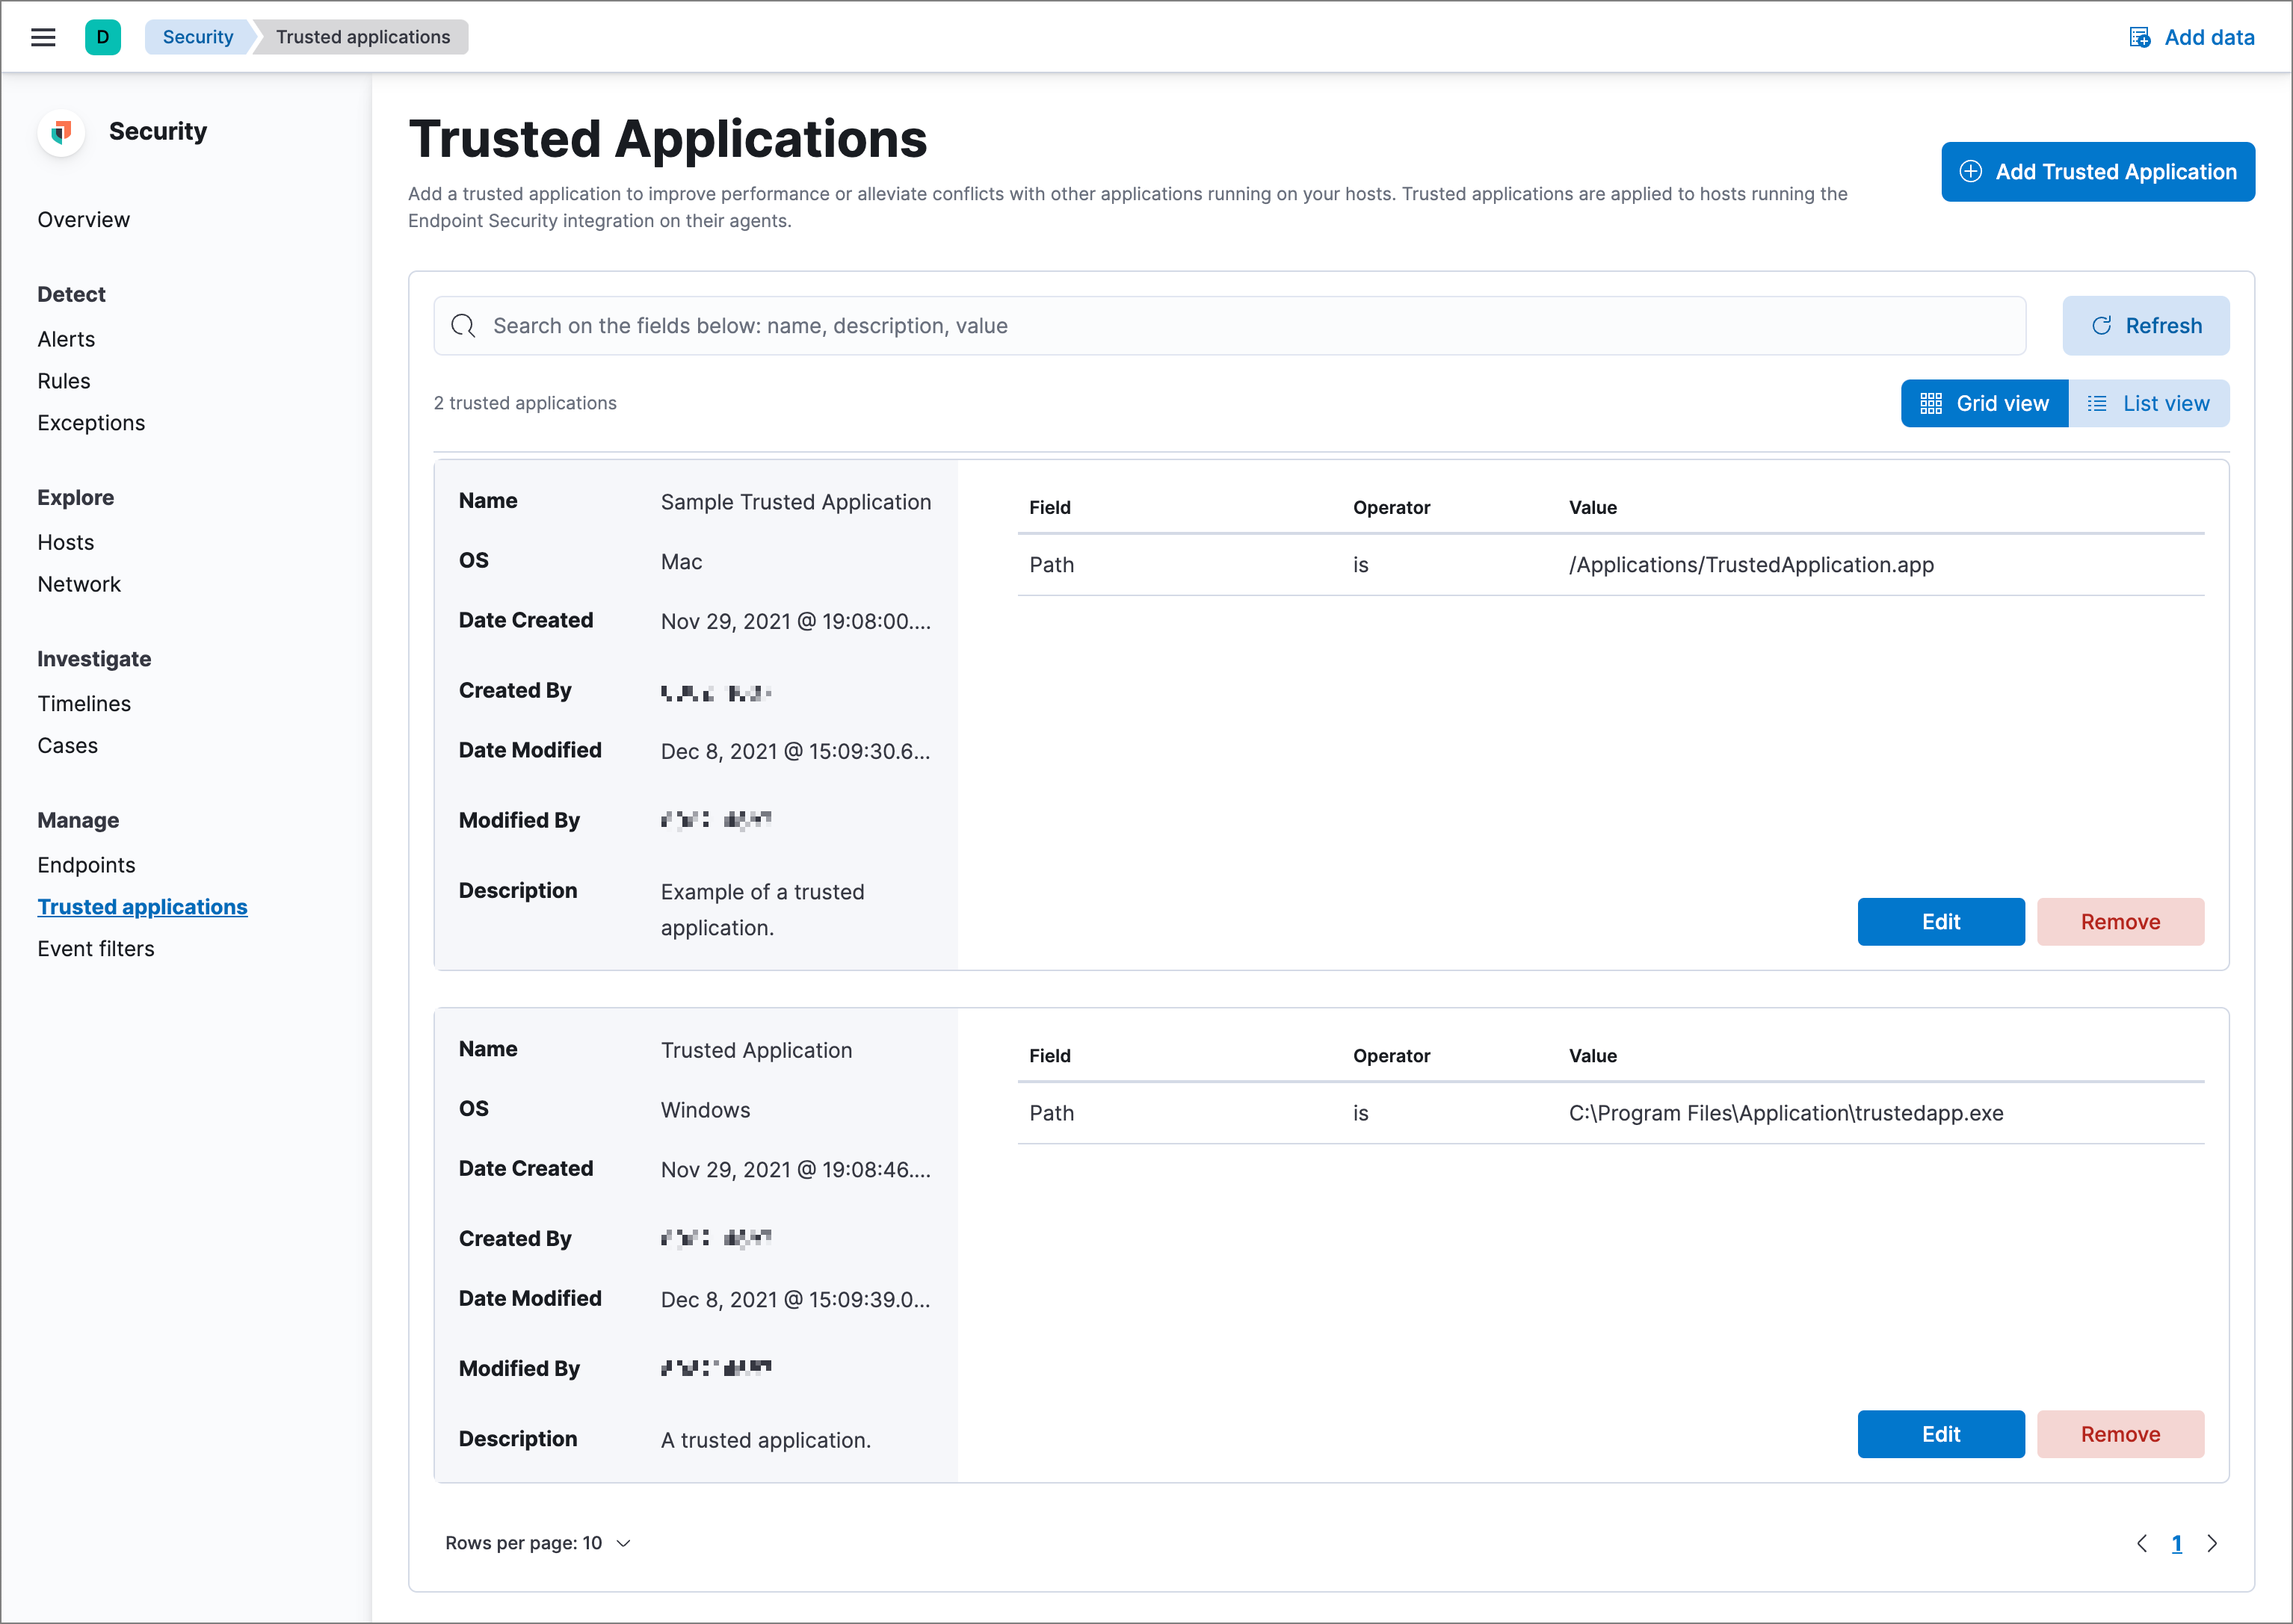Click the search magnifier icon in search bar
The image size is (2293, 1624).
point(463,325)
